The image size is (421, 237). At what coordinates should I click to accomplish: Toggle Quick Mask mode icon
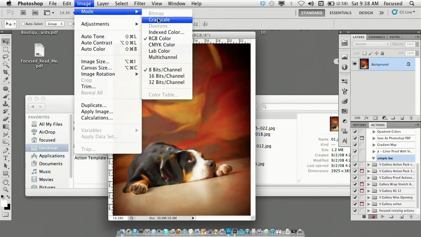6,214
